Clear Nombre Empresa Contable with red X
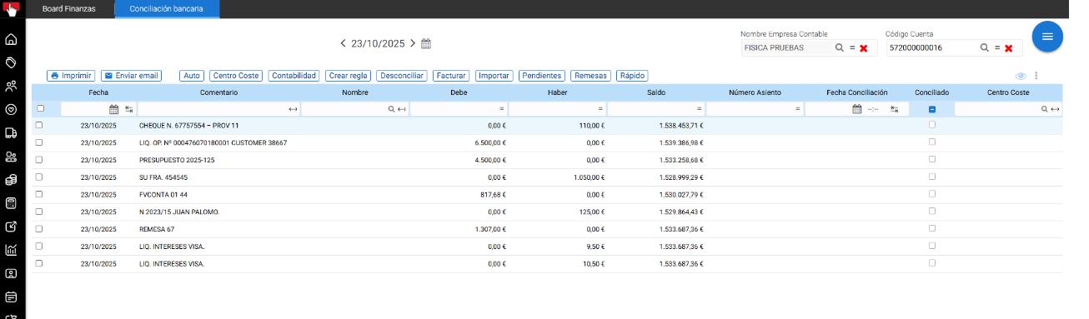 [x=864, y=48]
